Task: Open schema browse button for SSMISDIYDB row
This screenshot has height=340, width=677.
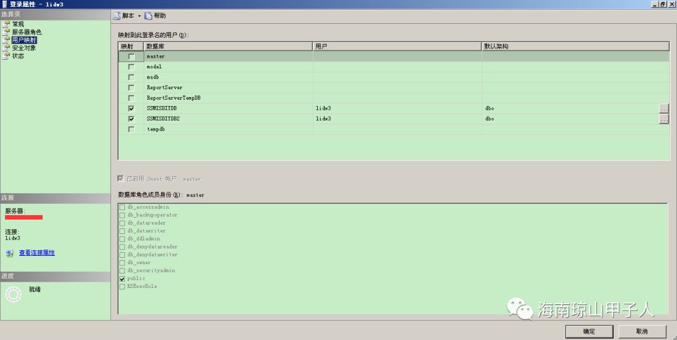Action: click(664, 109)
